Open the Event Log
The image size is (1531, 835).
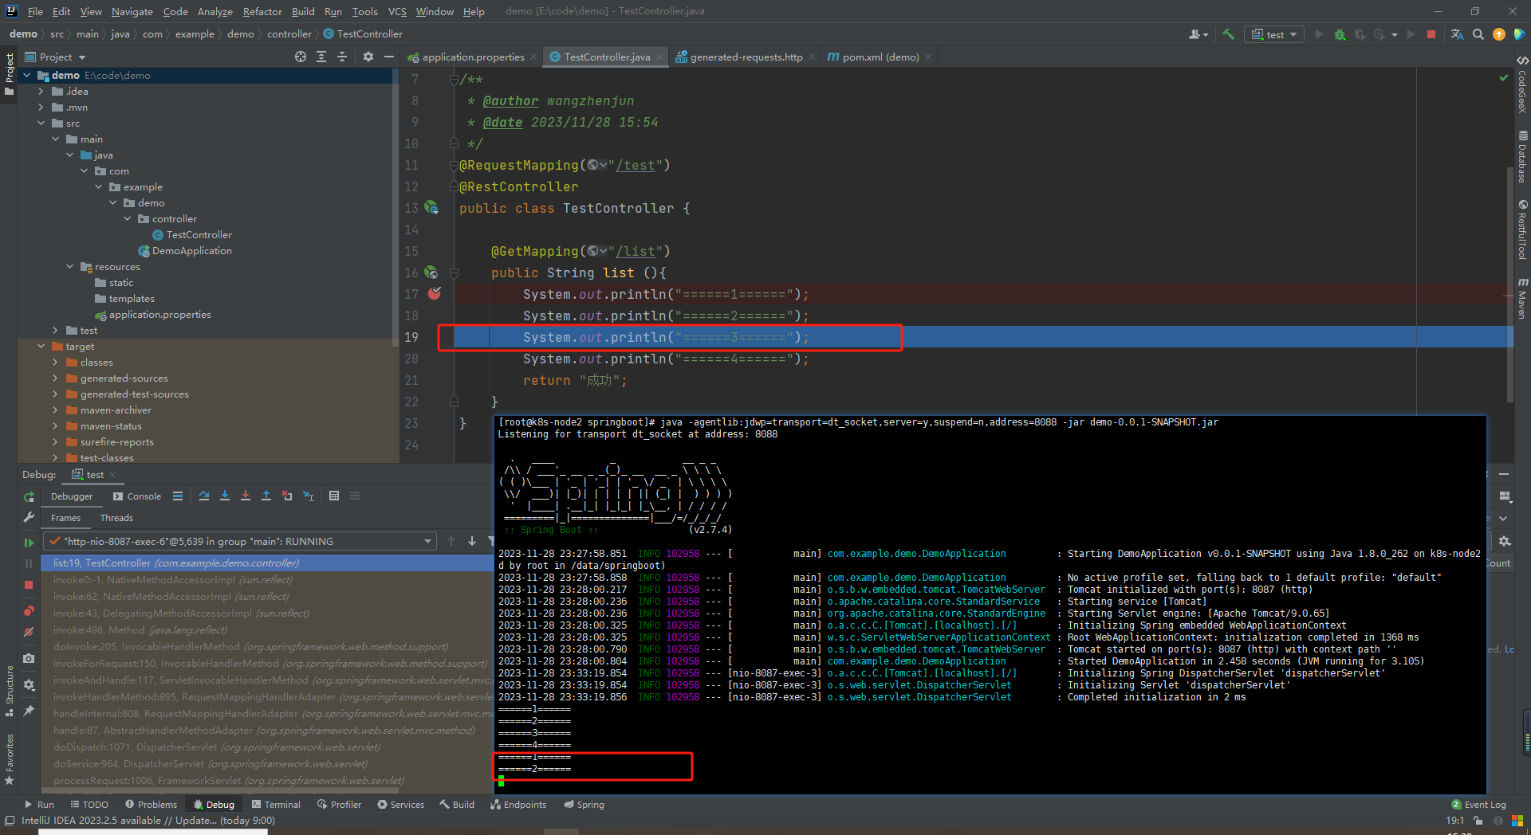click(1478, 805)
